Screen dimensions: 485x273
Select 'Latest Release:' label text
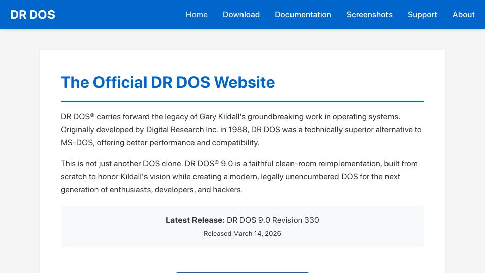[195, 220]
